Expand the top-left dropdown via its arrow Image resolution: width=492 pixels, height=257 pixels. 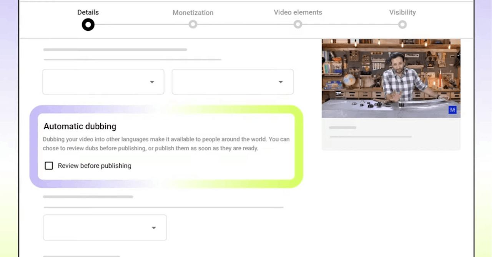[152, 82]
